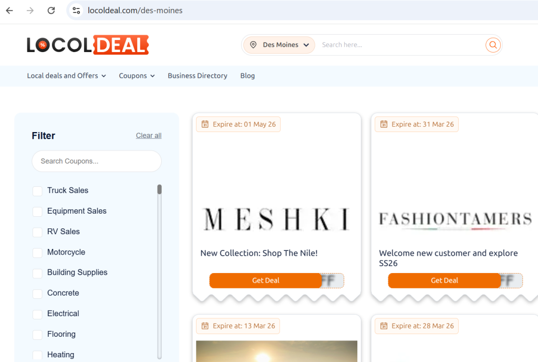Reload the page with refresh icon
The height and width of the screenshot is (362, 538).
pos(51,11)
